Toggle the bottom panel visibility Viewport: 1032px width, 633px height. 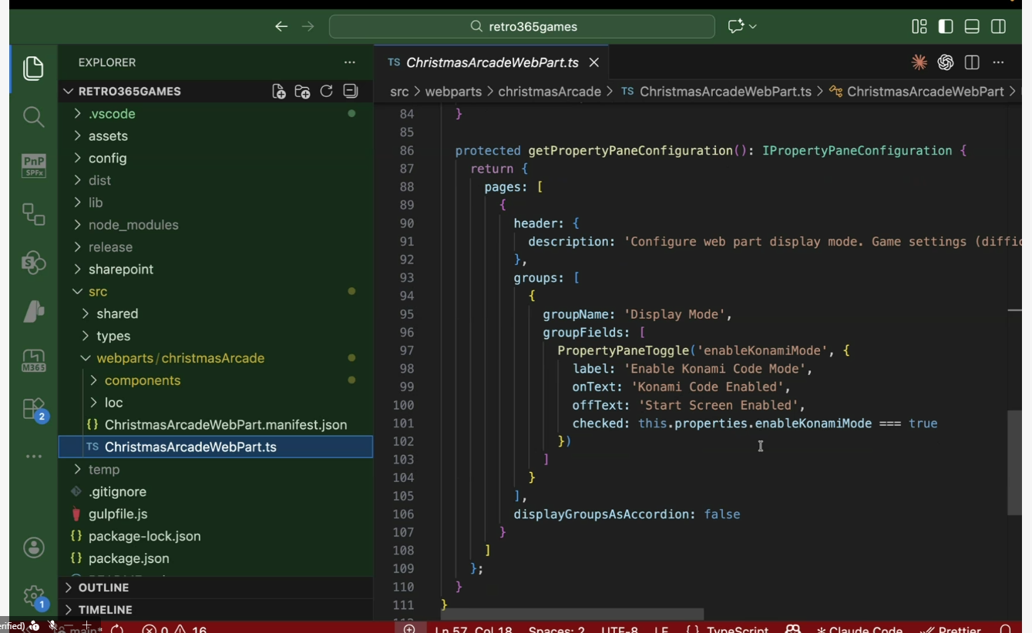972,27
